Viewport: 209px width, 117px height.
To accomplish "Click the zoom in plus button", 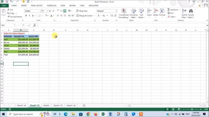I will coord(201,109).
